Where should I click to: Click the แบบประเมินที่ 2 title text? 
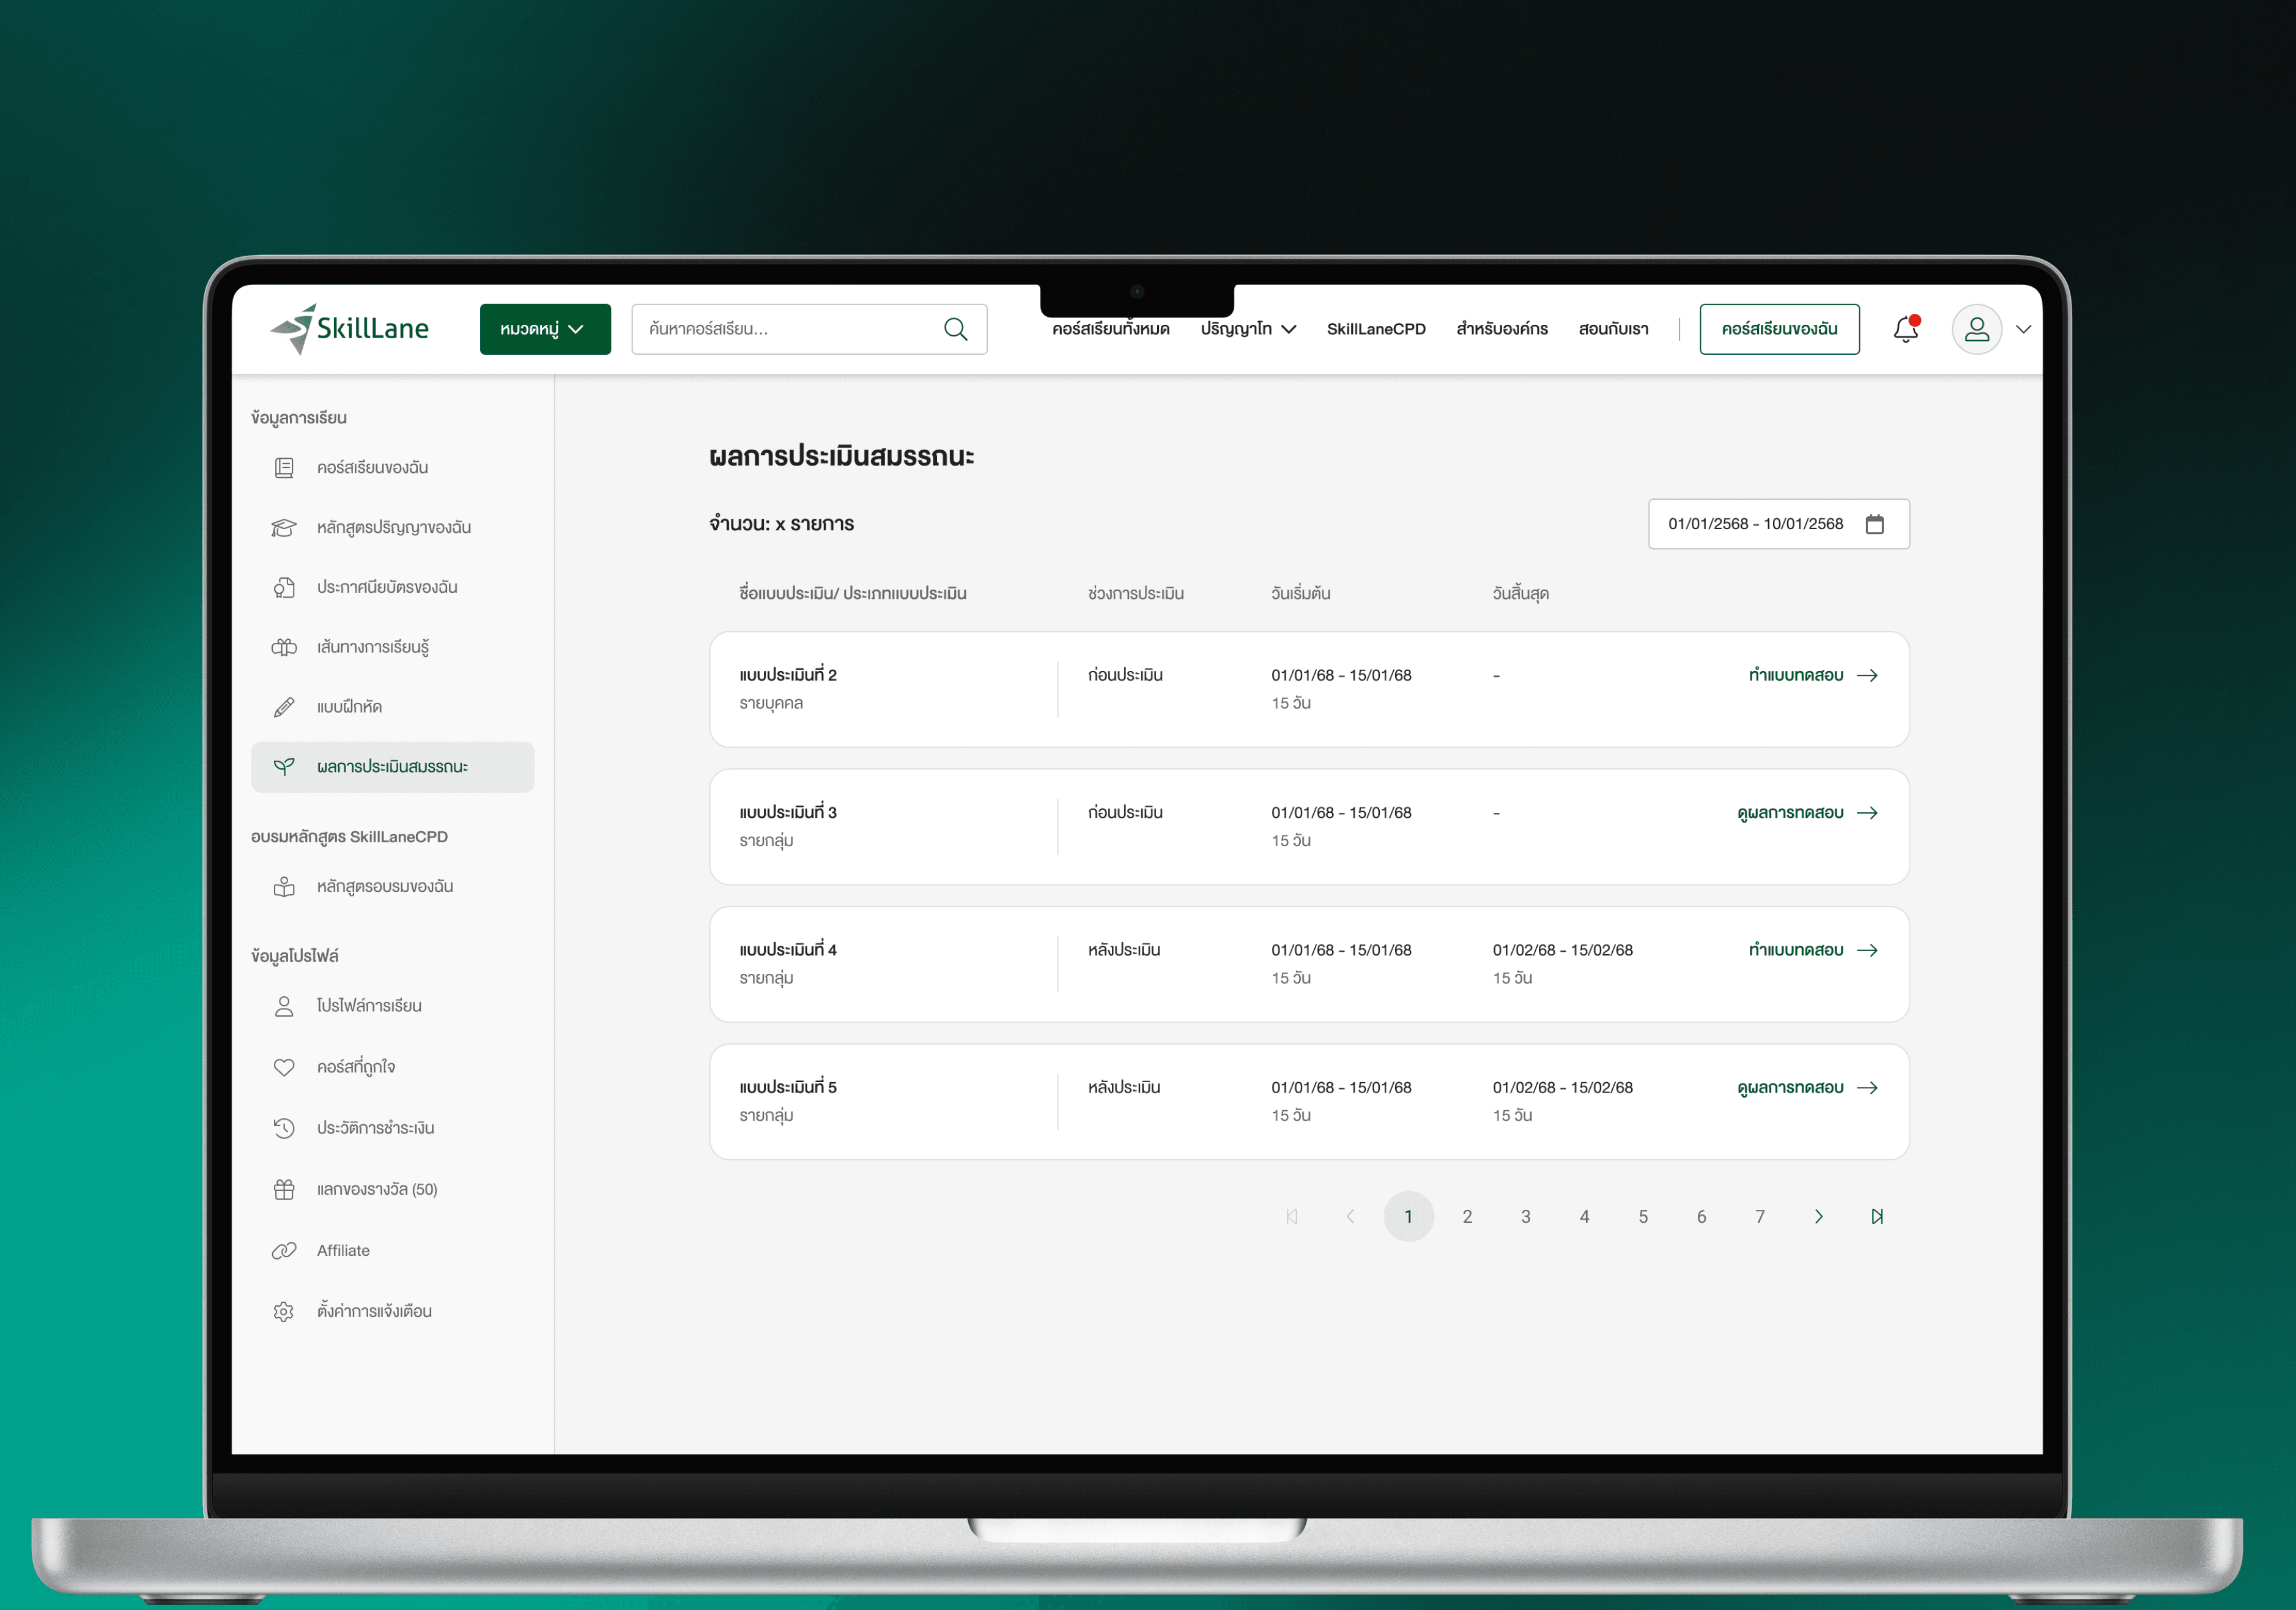coord(788,675)
